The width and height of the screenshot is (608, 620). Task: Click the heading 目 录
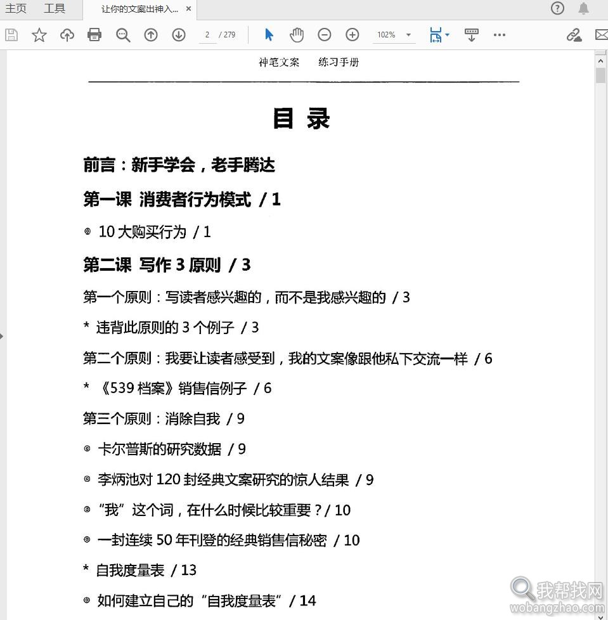click(x=301, y=118)
